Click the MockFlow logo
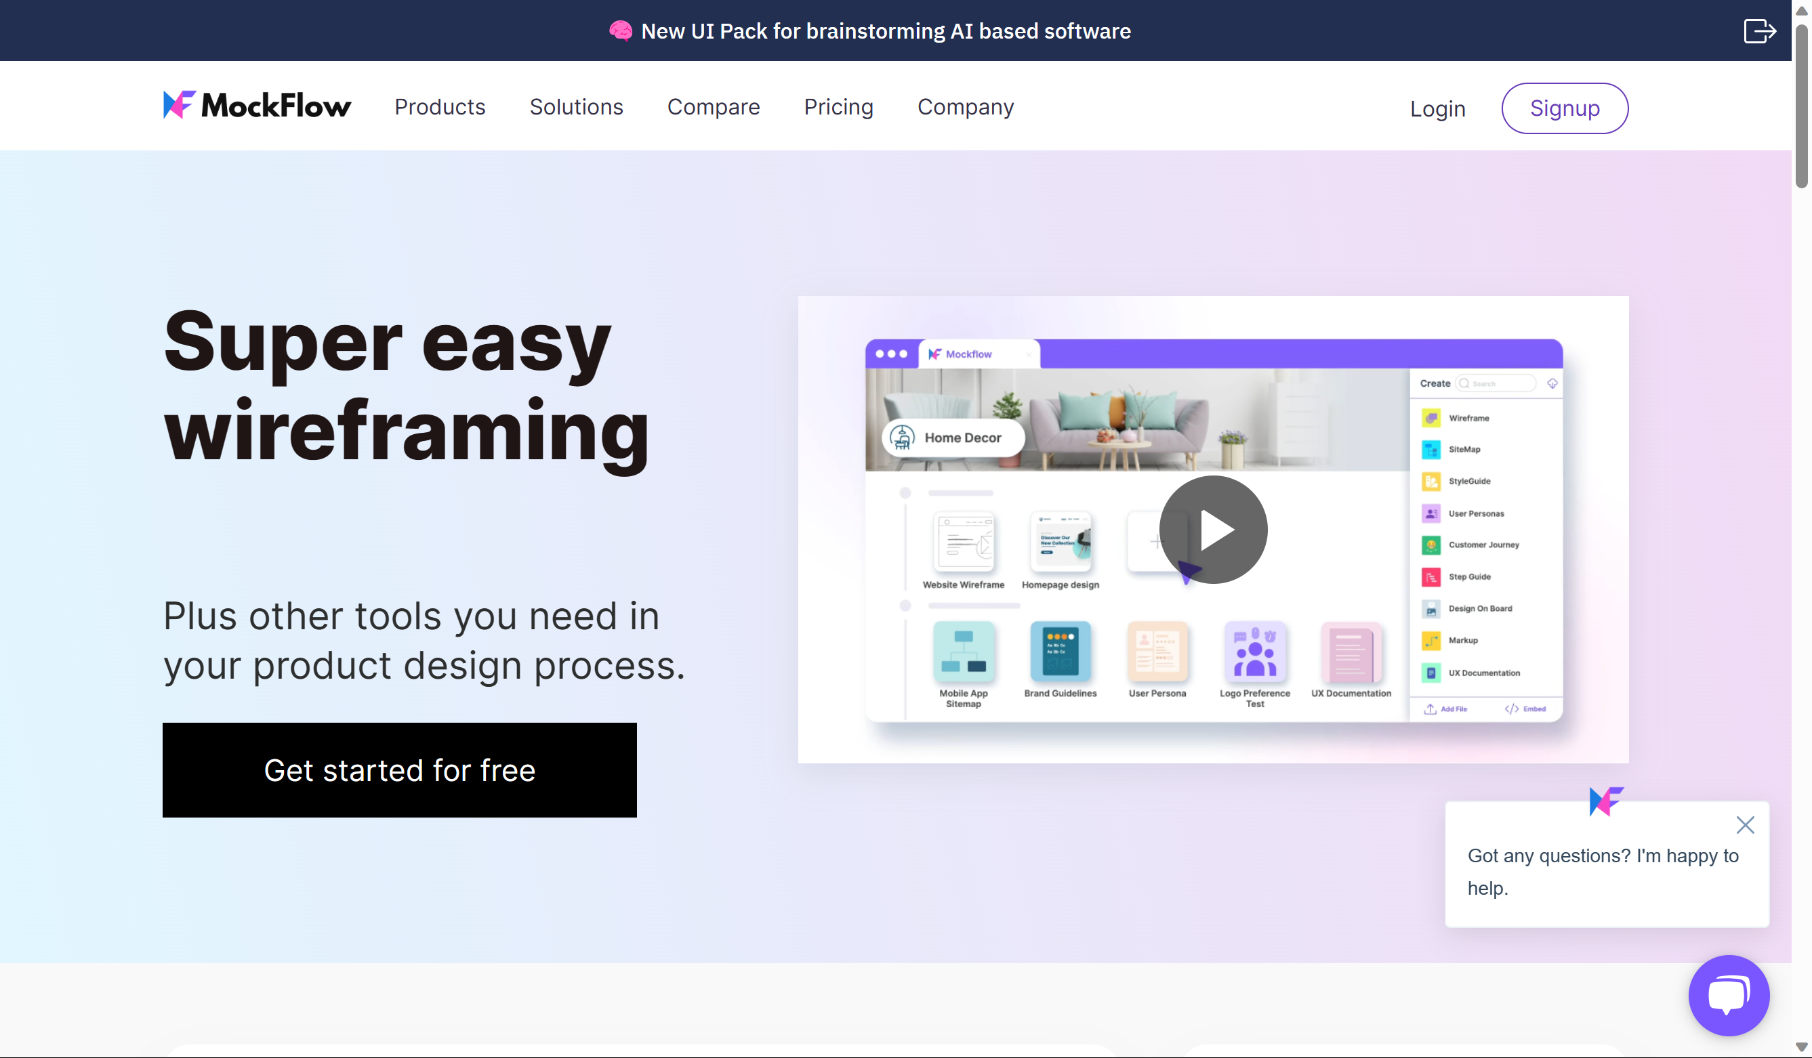Image resolution: width=1812 pixels, height=1058 pixels. 257,106
